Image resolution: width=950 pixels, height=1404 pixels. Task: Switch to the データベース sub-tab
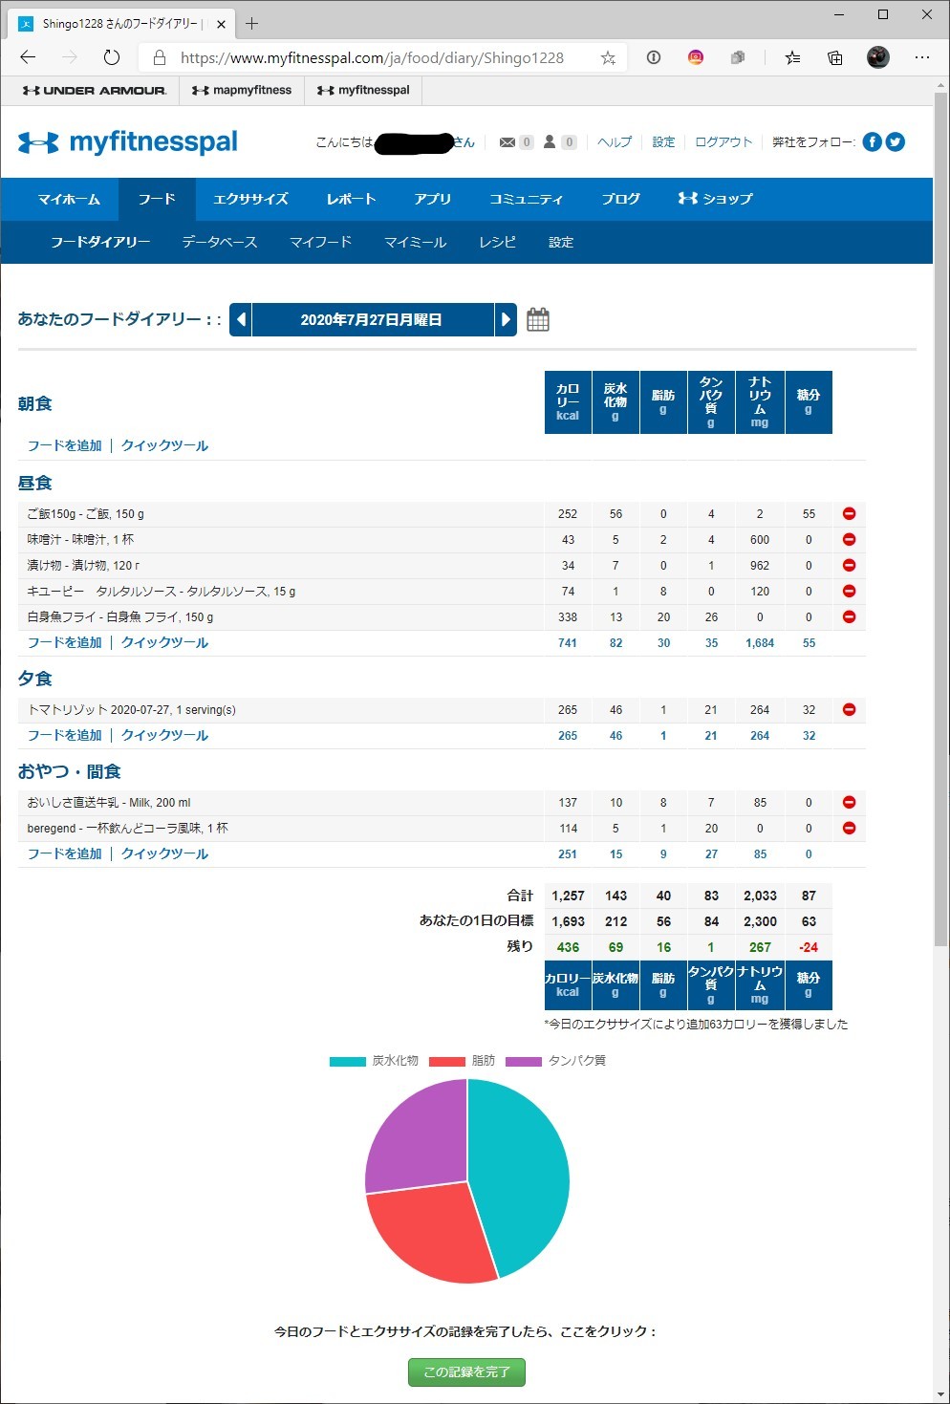click(220, 243)
